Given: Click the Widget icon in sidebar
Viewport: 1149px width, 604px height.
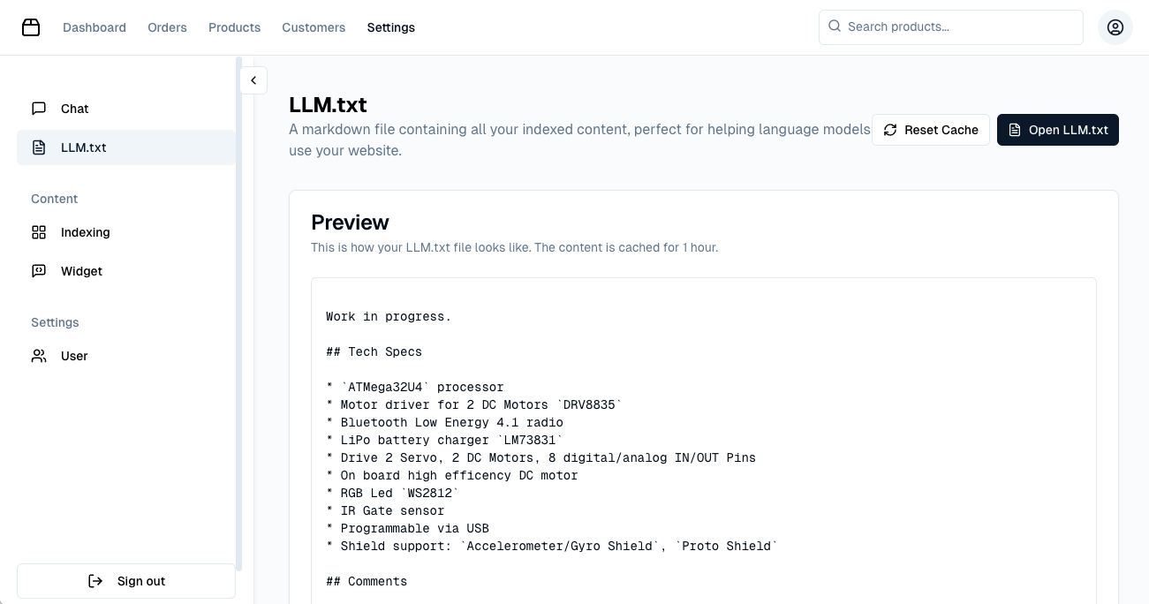Looking at the screenshot, I should click(39, 271).
